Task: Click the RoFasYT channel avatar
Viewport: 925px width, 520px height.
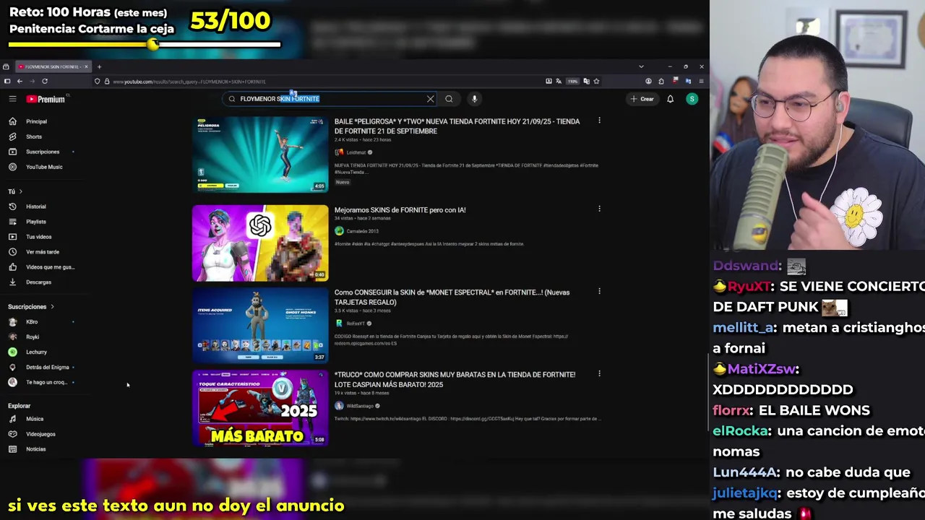Action: [339, 324]
